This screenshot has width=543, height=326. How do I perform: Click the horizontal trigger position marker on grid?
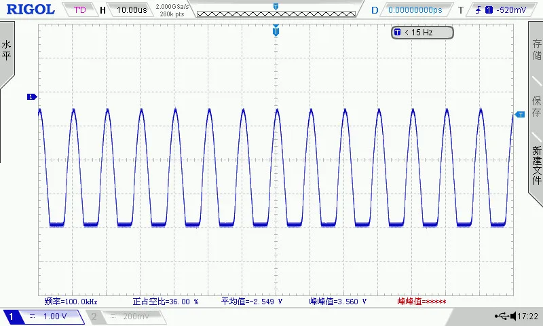tap(276, 31)
